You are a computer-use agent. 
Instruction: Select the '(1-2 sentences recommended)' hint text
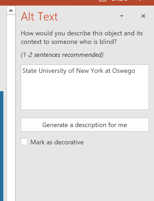(62, 55)
